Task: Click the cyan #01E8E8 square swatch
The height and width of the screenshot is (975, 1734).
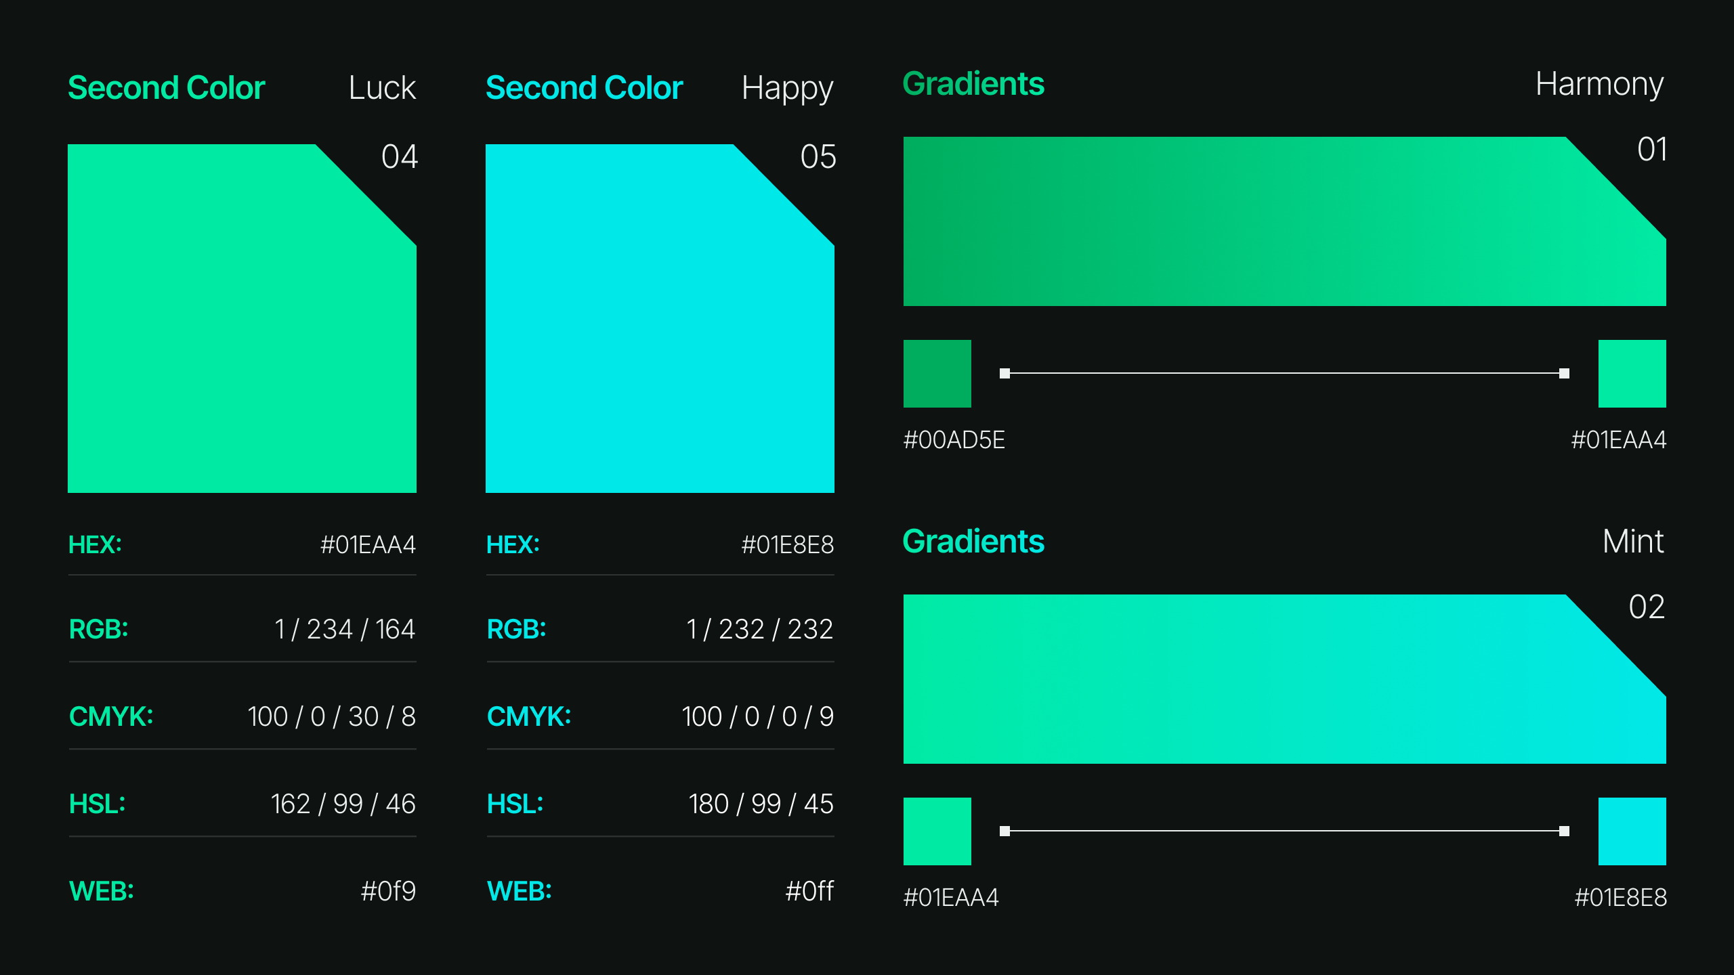Action: pyautogui.click(x=1632, y=831)
